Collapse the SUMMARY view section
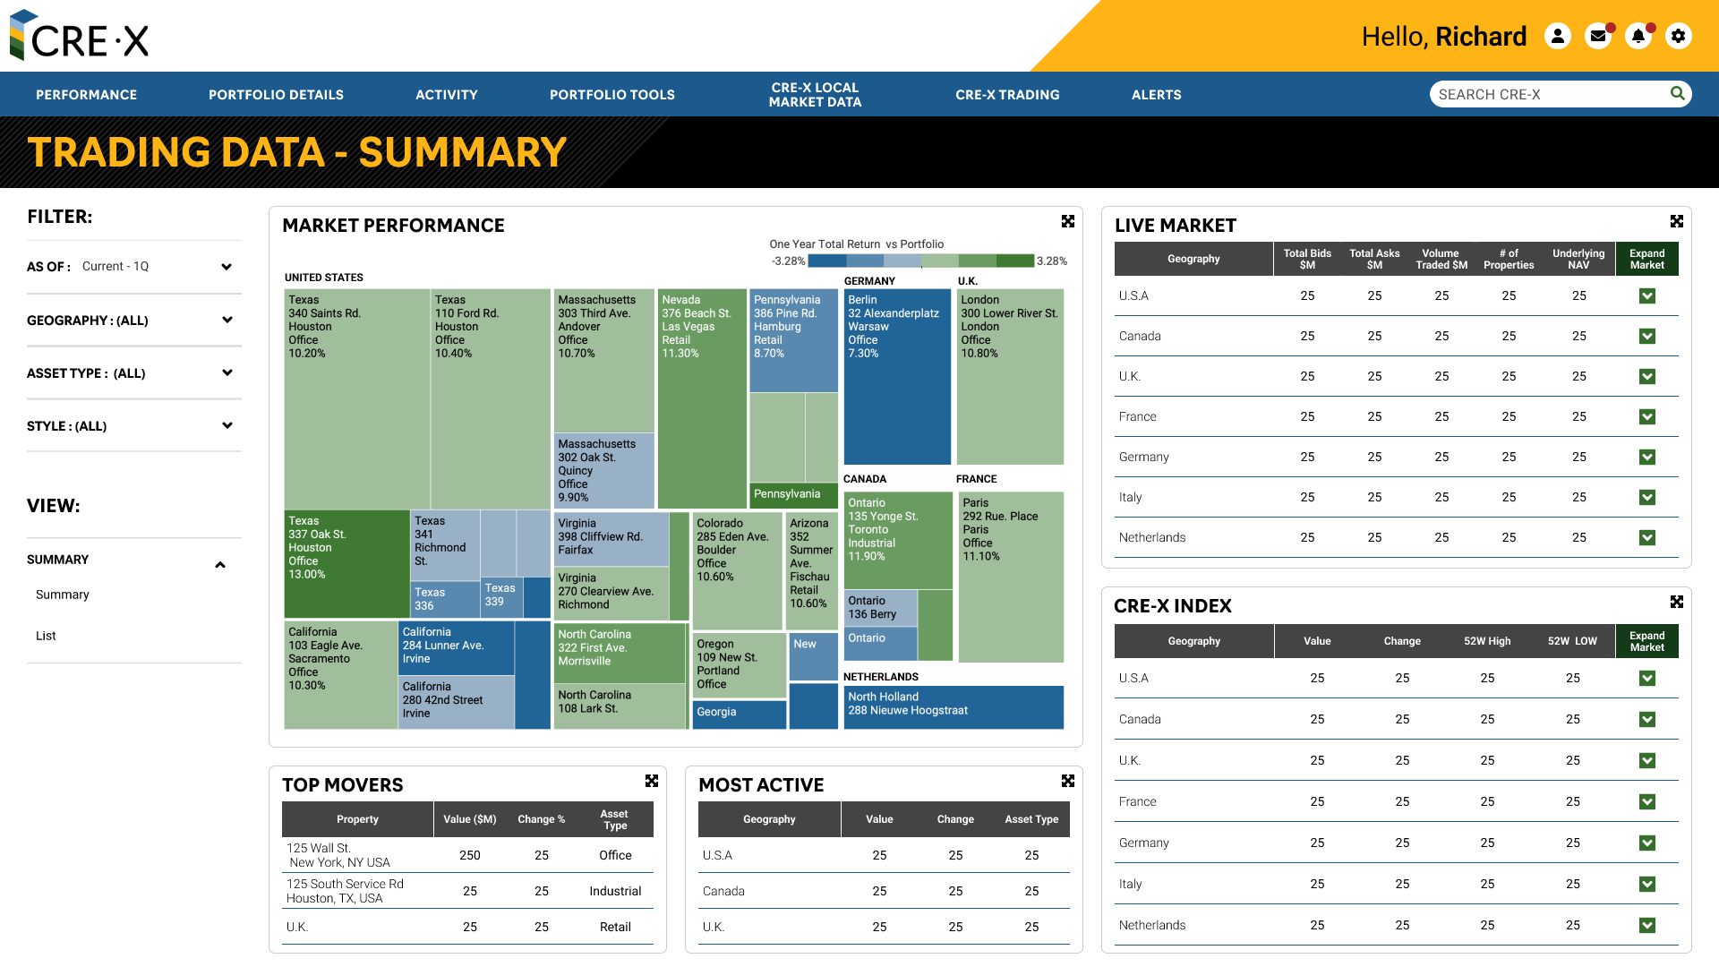Viewport: 1719px width, 967px height. pyautogui.click(x=219, y=564)
